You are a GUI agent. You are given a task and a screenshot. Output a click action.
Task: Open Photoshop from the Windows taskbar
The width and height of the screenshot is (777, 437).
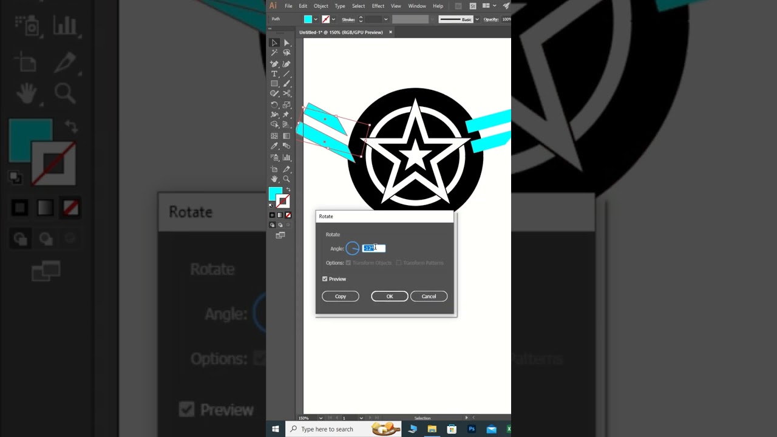click(472, 429)
